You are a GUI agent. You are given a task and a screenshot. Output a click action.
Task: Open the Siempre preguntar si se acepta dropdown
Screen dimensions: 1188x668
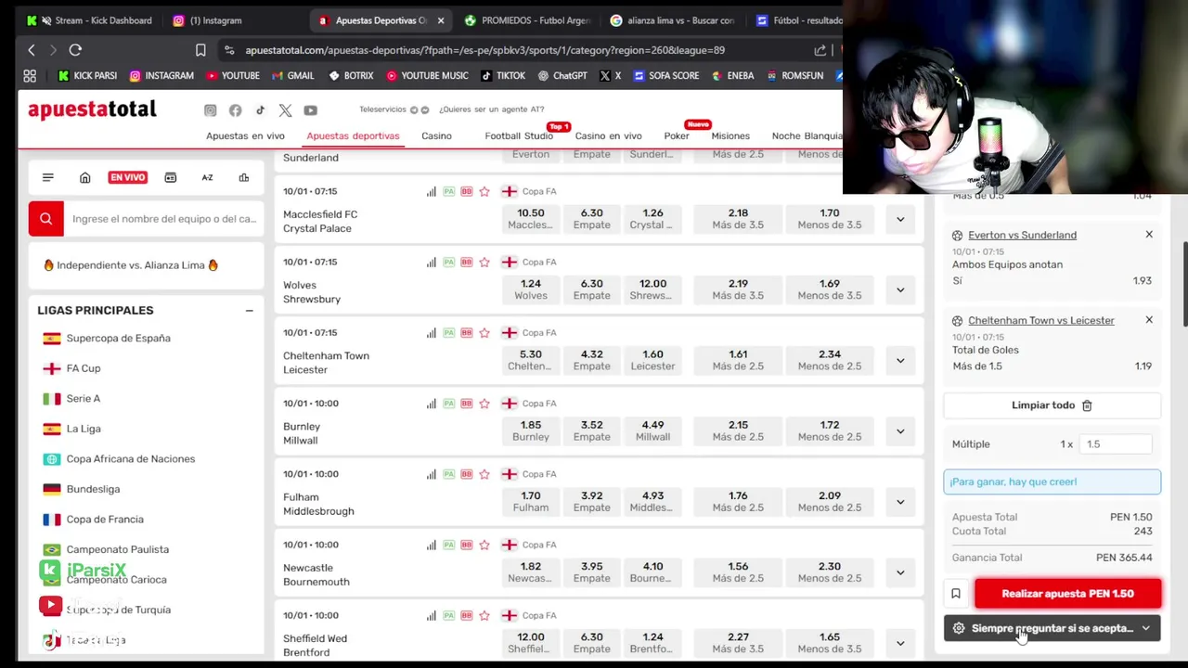pyautogui.click(x=1052, y=628)
